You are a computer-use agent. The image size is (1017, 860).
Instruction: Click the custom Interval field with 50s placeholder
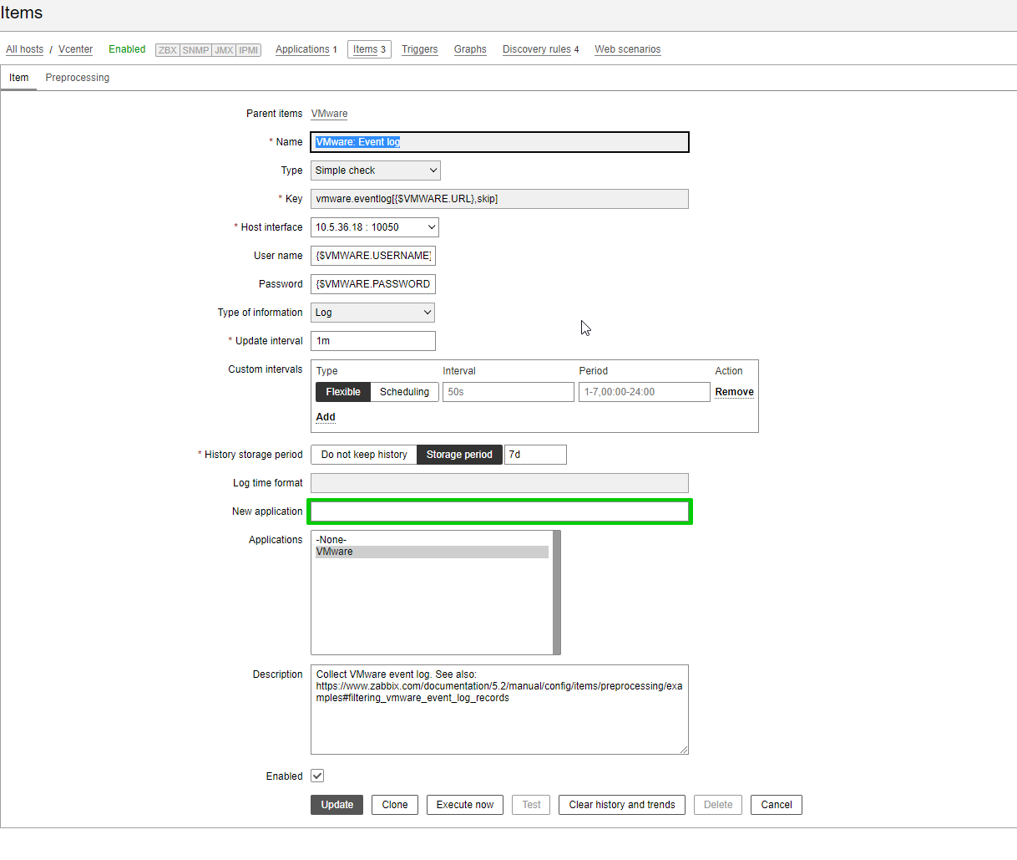(x=508, y=392)
